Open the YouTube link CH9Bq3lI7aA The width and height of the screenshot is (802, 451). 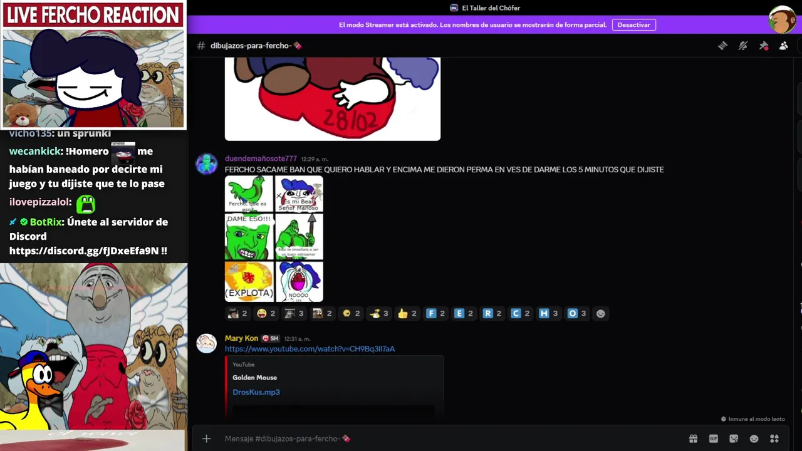click(310, 349)
